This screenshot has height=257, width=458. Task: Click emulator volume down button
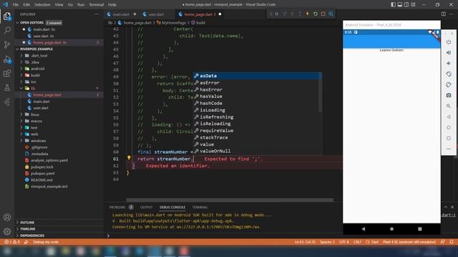[449, 64]
